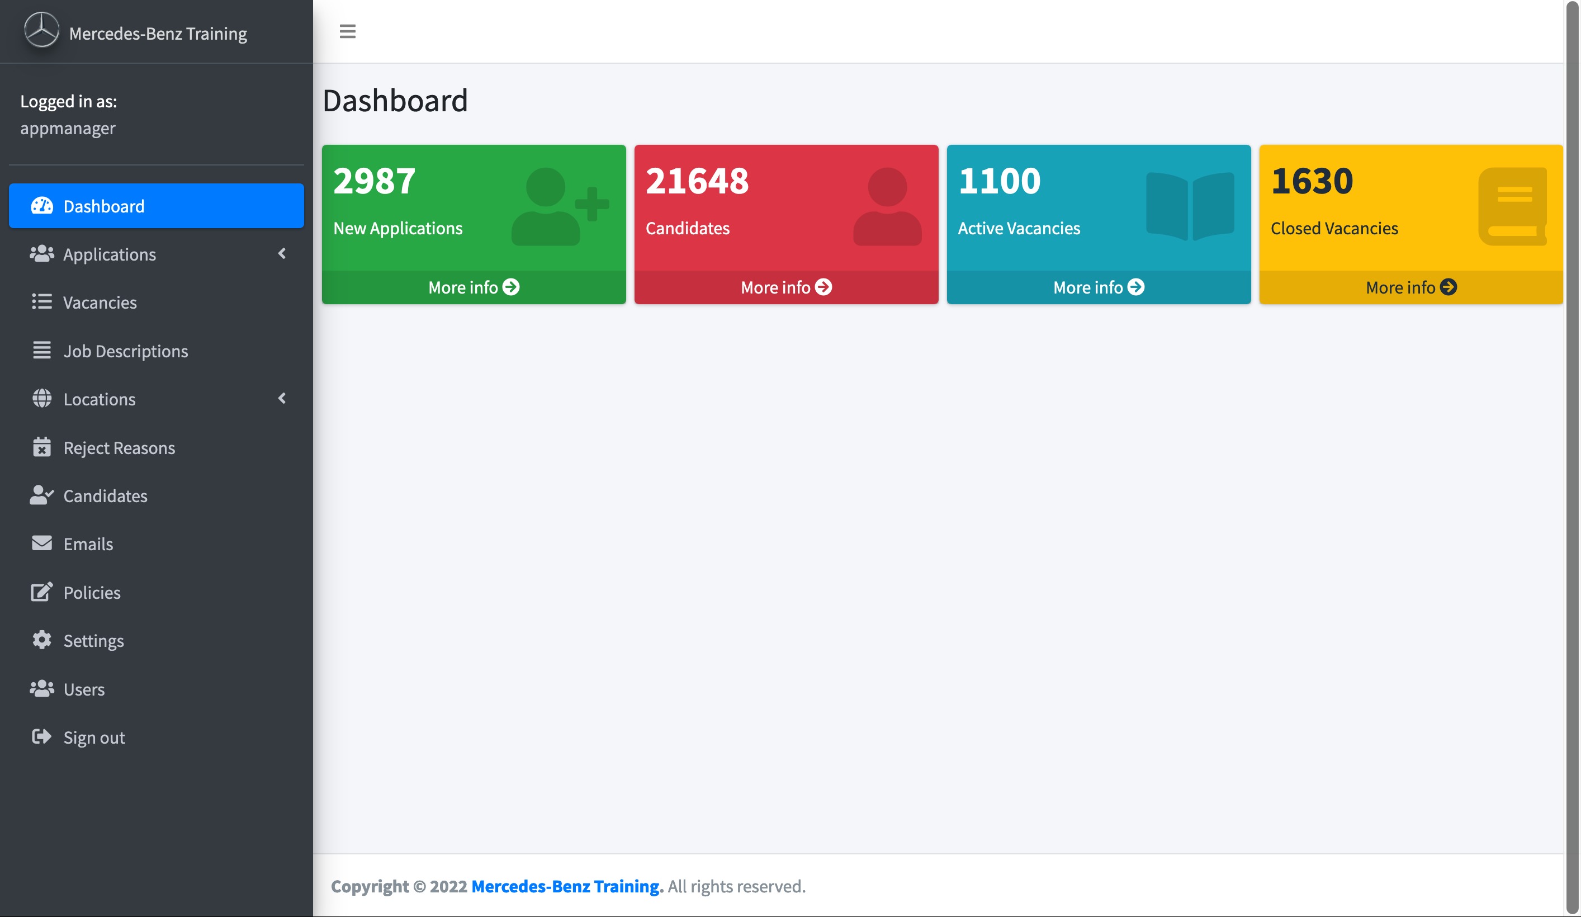Click the Locations globe icon
1581x917 pixels.
42,399
